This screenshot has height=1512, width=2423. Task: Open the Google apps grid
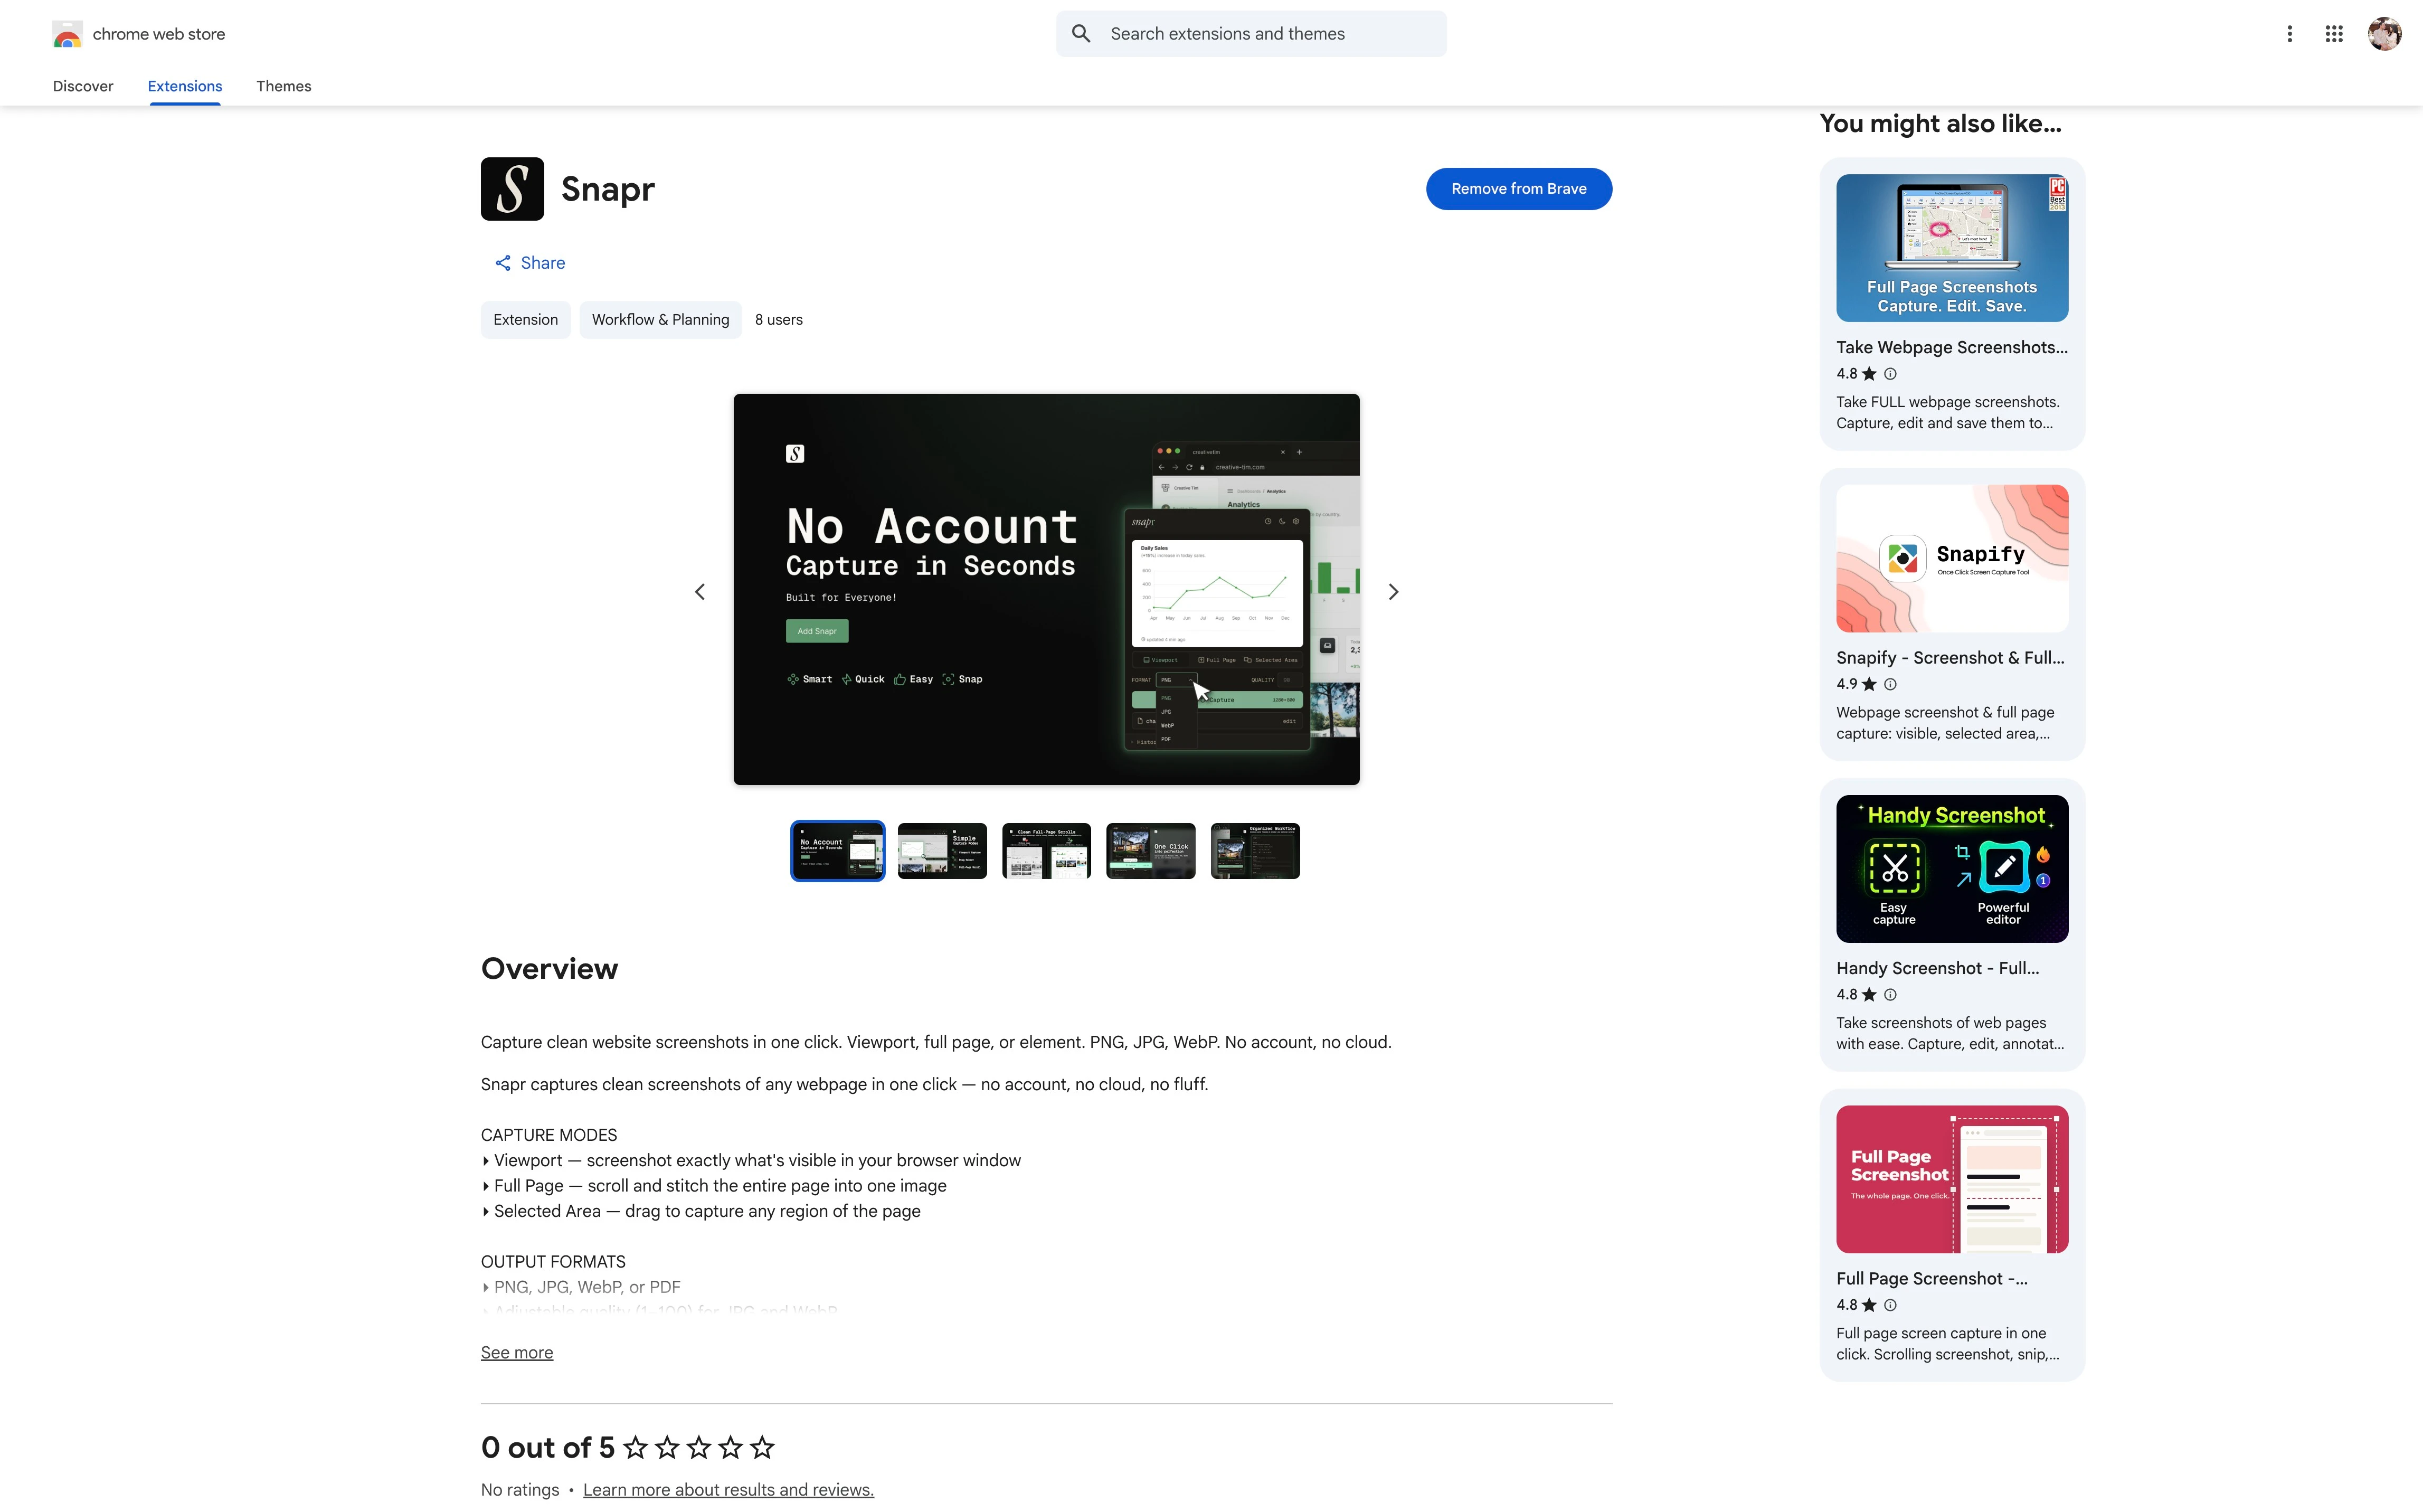[2334, 34]
